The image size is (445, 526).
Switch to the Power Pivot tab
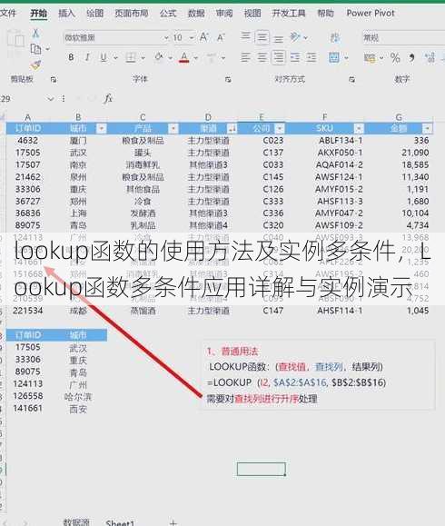click(371, 14)
